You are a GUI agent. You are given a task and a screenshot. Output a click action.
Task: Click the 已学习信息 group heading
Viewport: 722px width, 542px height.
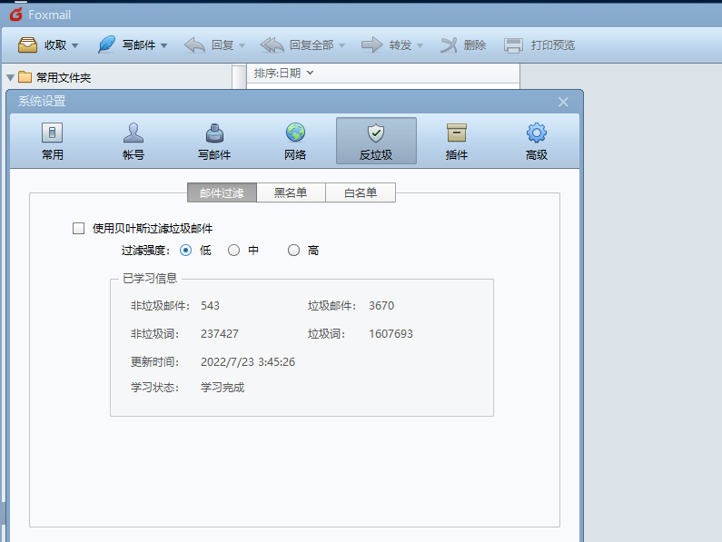click(x=150, y=279)
